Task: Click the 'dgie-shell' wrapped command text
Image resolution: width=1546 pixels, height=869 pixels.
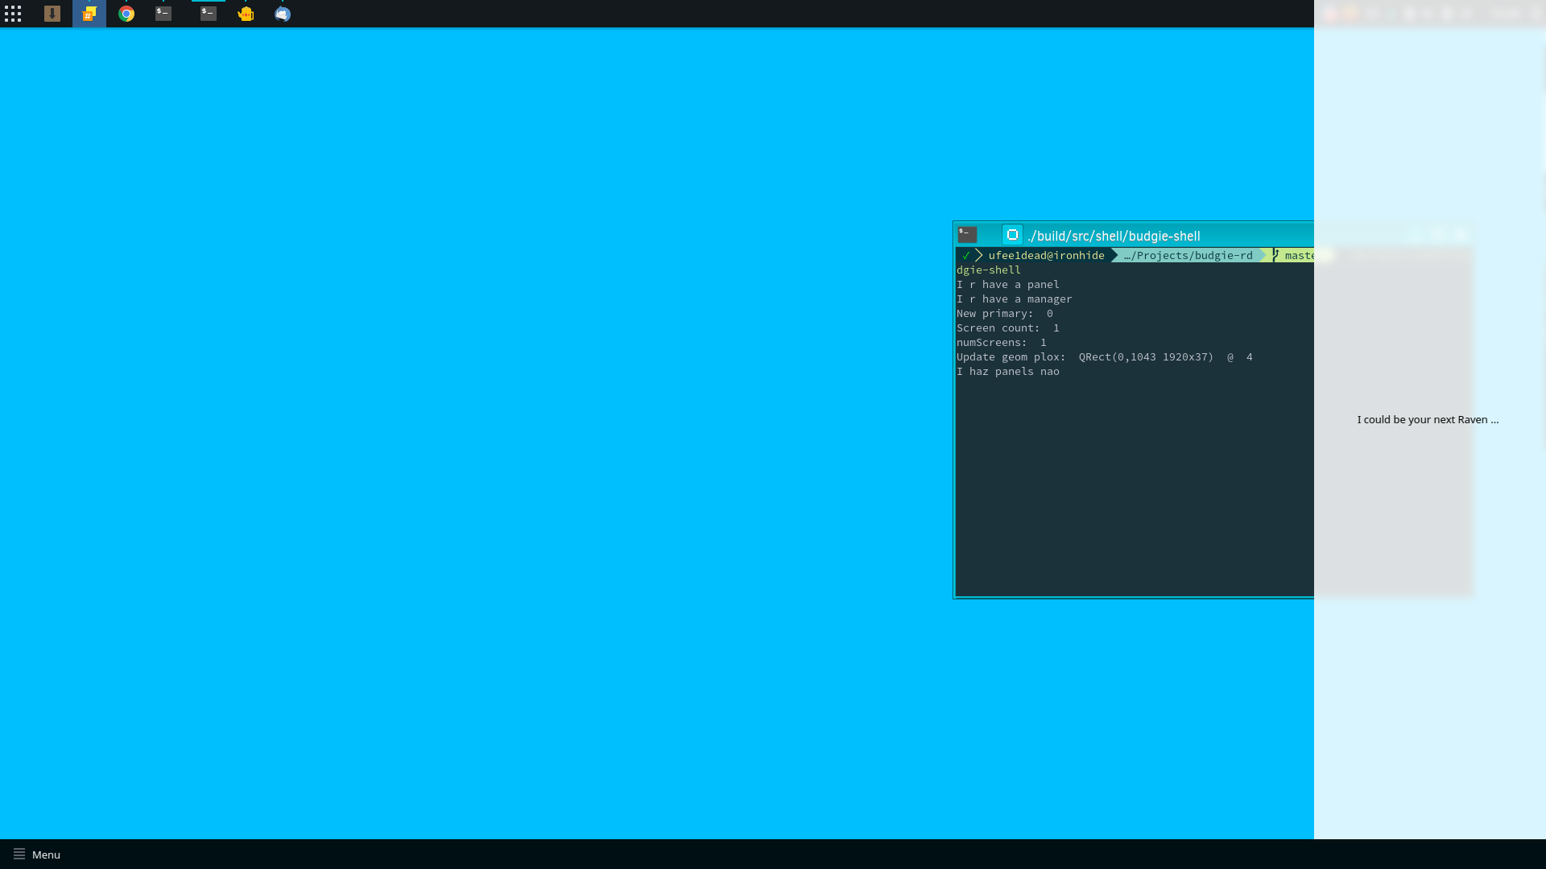Action: tap(989, 270)
